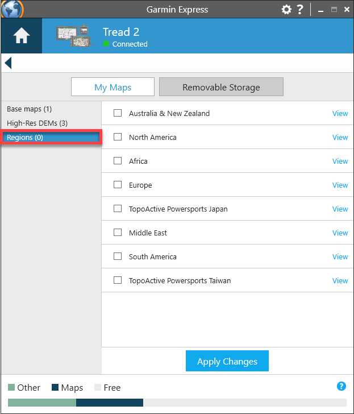The image size is (354, 414).
Task: Click the Europe region label
Action: pyautogui.click(x=140, y=185)
